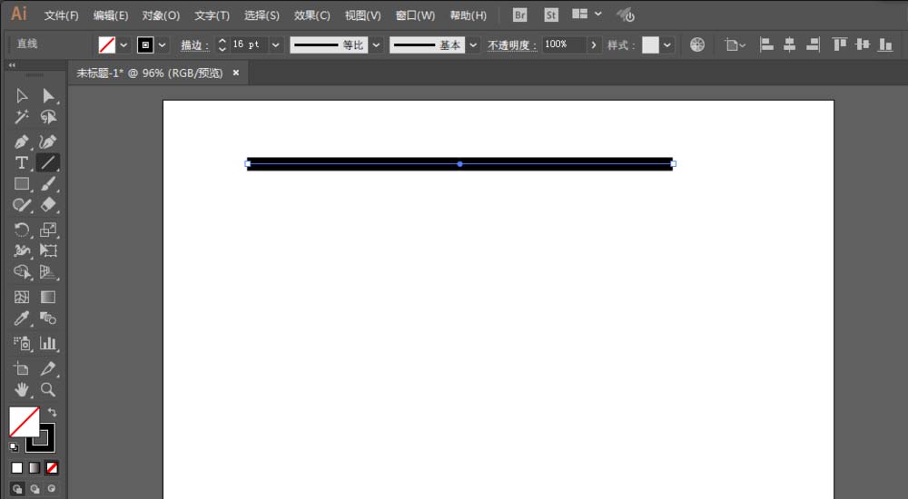Screen dimensions: 908x499
Task: Select the Type tool
Action: coord(22,162)
